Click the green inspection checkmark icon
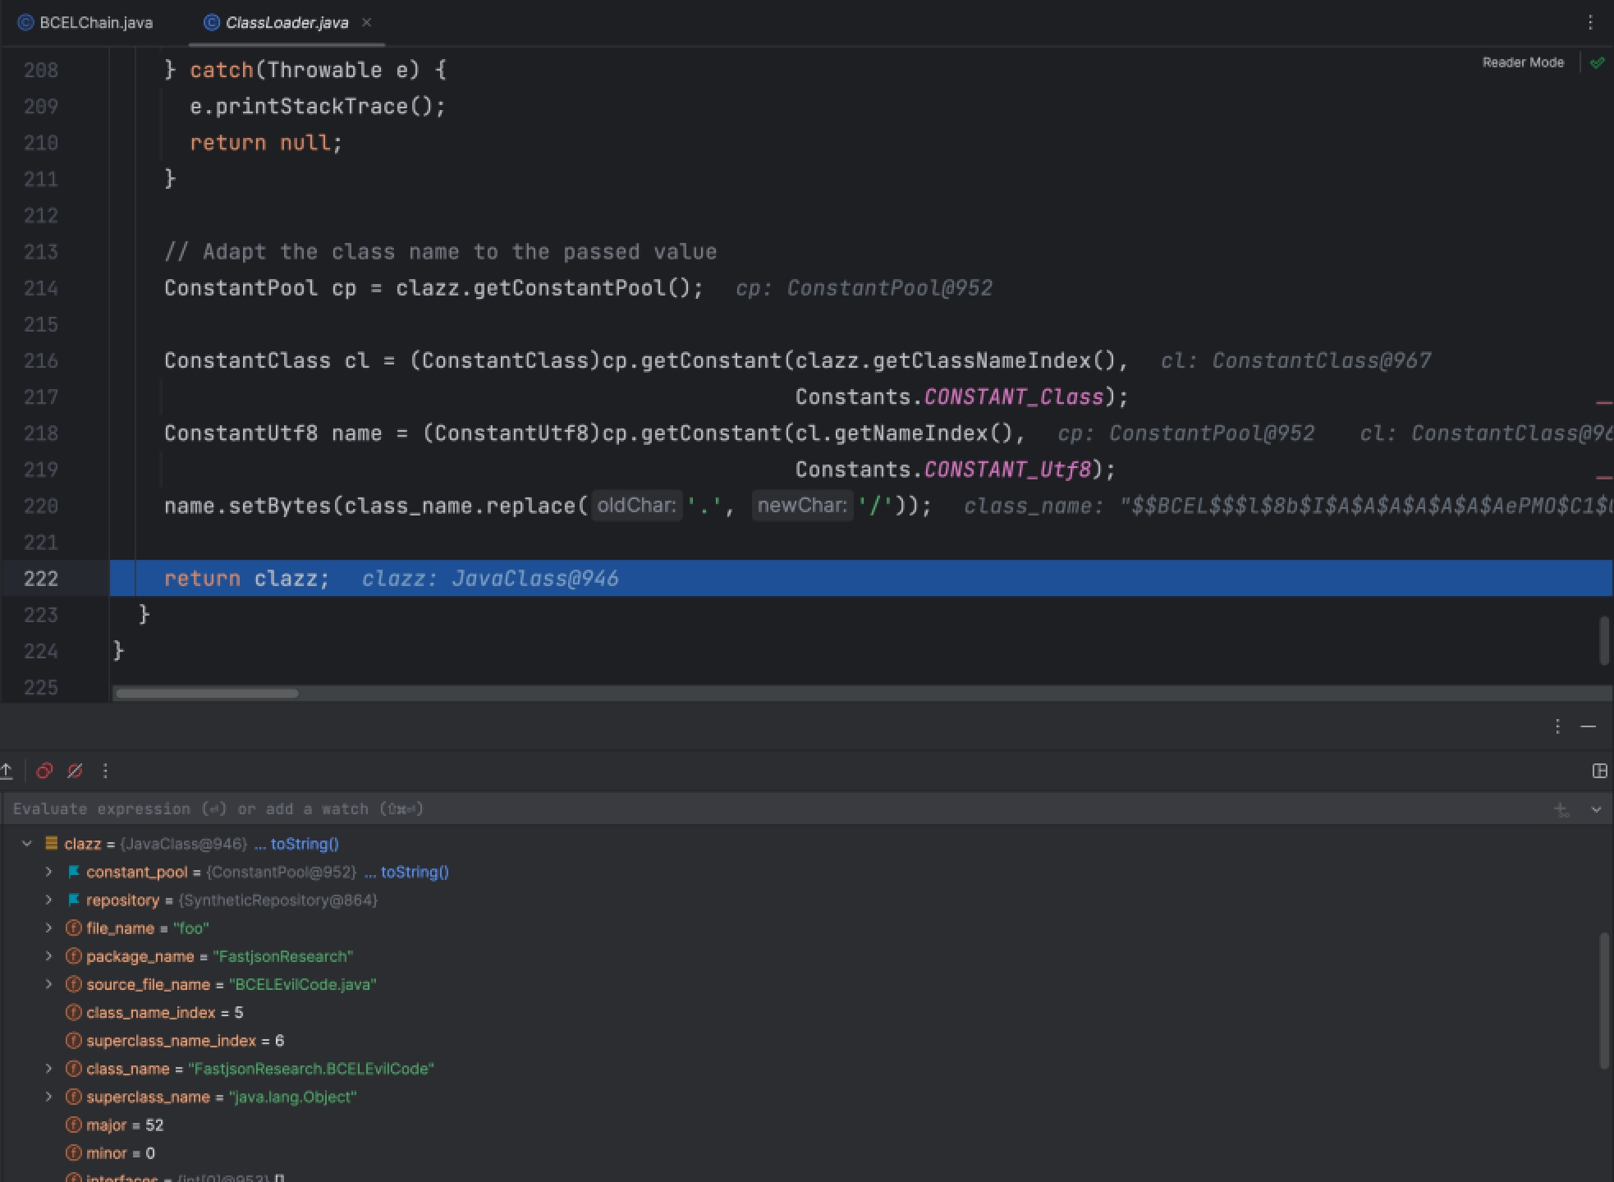 (1598, 62)
